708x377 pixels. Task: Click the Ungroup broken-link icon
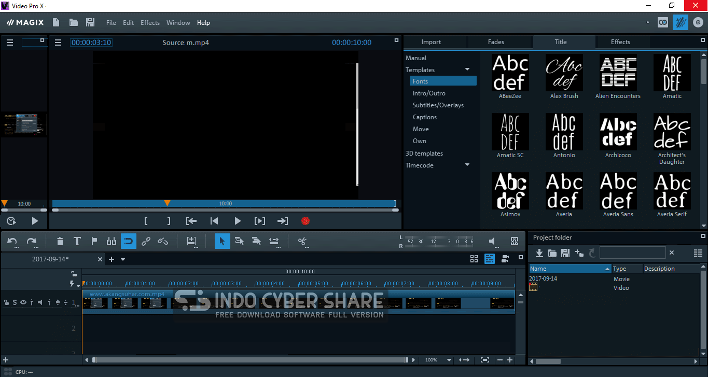[163, 241]
